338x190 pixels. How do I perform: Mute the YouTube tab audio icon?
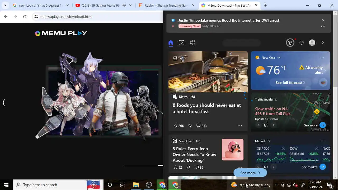[124, 5]
